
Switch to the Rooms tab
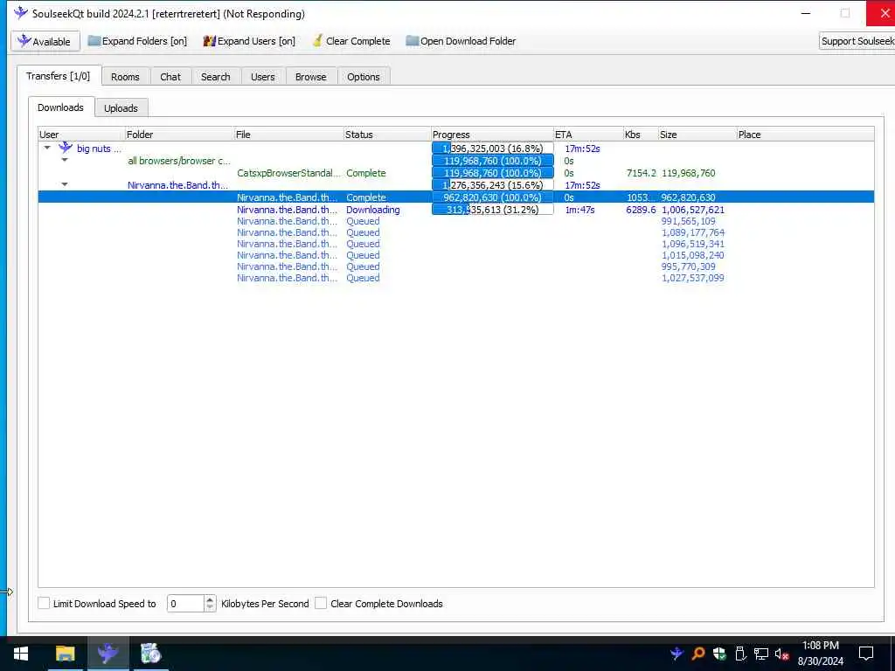coord(125,77)
